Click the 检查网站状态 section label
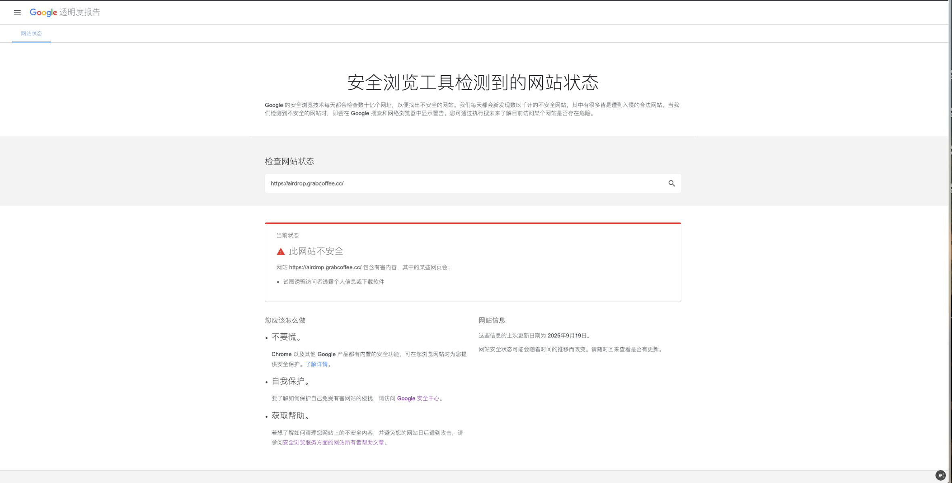The height and width of the screenshot is (483, 952). pyautogui.click(x=289, y=161)
